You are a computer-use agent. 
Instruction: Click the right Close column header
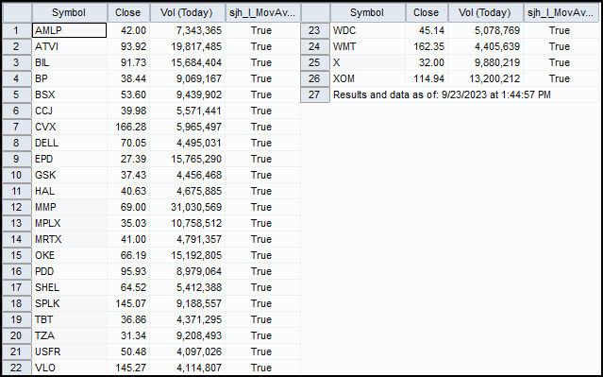click(x=427, y=12)
